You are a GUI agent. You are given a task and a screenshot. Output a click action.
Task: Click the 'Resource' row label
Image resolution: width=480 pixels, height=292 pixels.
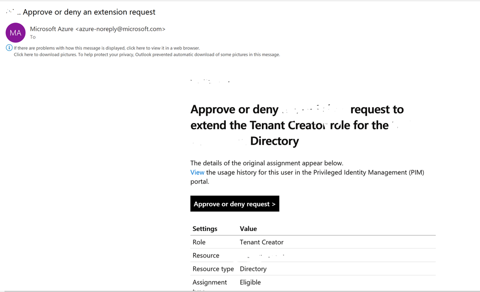(x=206, y=255)
